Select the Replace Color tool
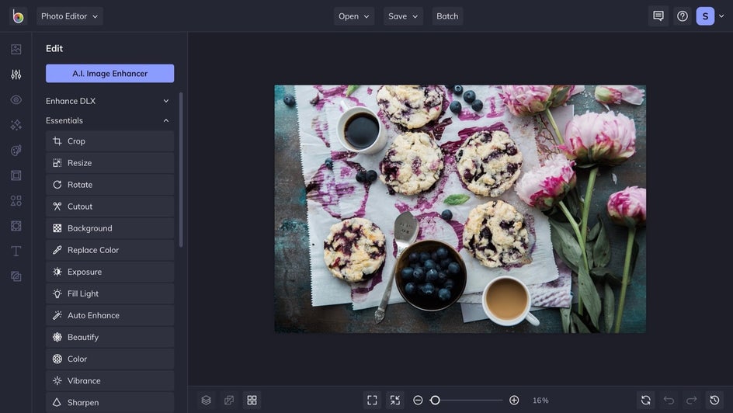Viewport: 733px width, 413px height. click(109, 250)
